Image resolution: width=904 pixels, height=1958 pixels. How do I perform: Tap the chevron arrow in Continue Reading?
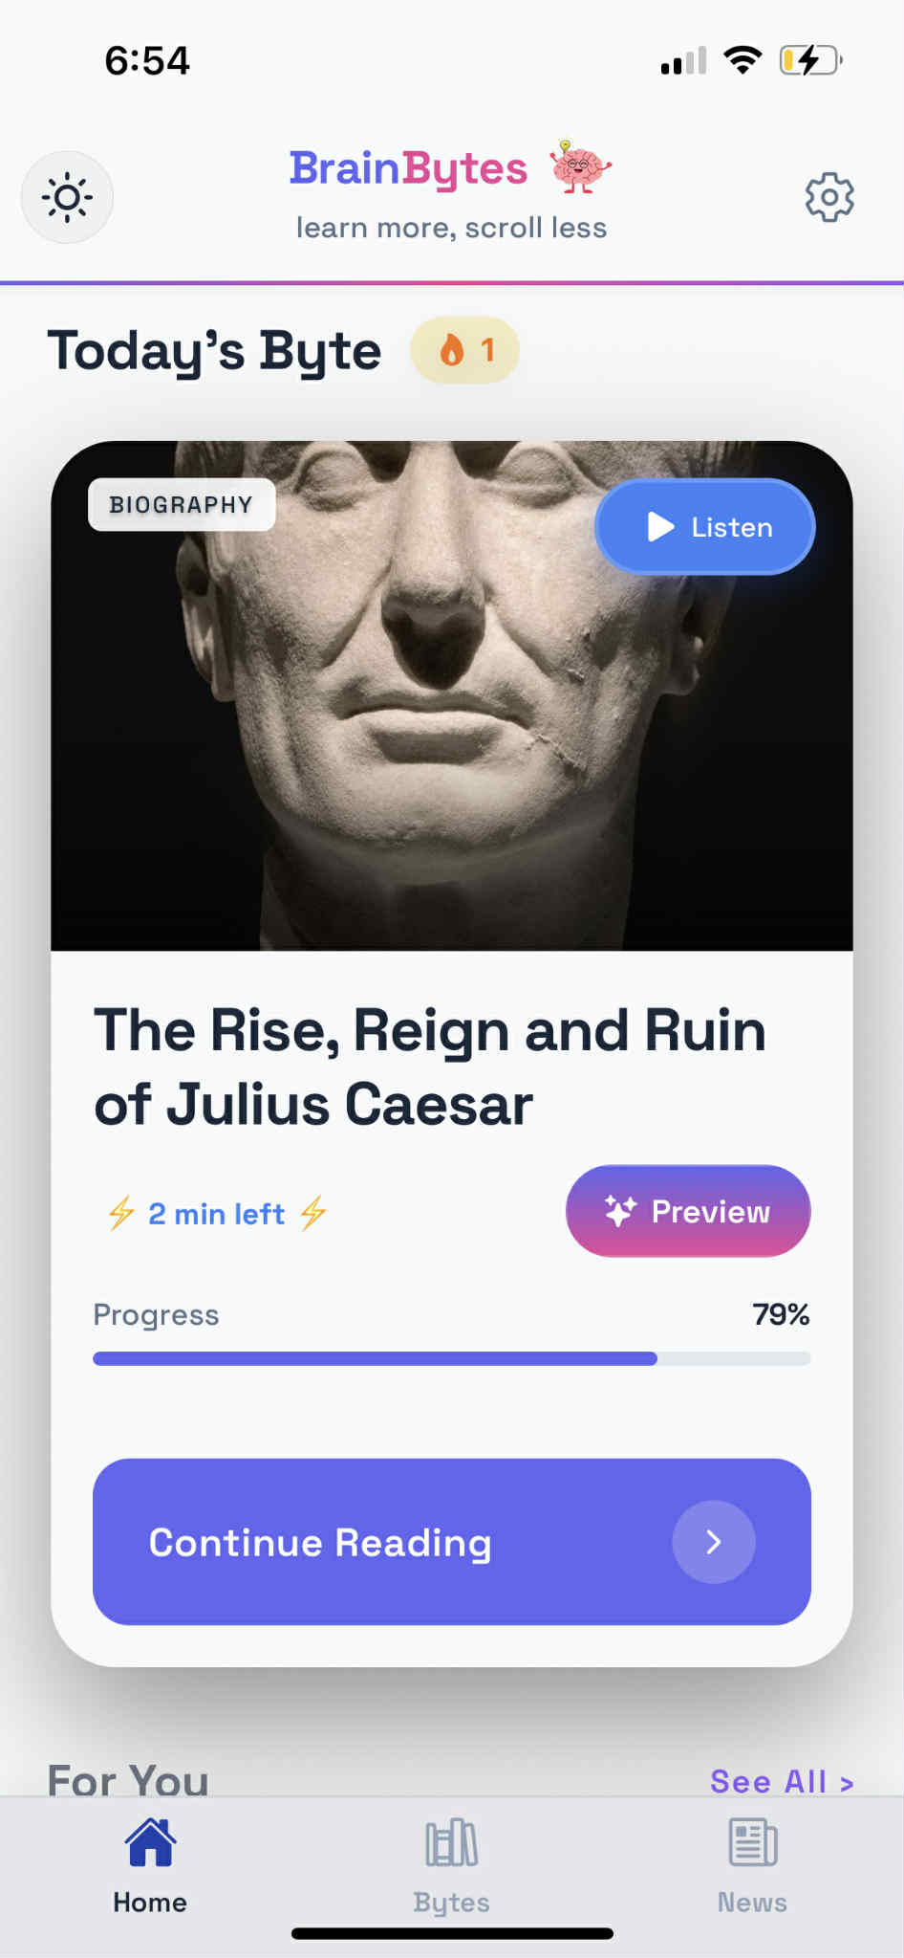pyautogui.click(x=713, y=1542)
